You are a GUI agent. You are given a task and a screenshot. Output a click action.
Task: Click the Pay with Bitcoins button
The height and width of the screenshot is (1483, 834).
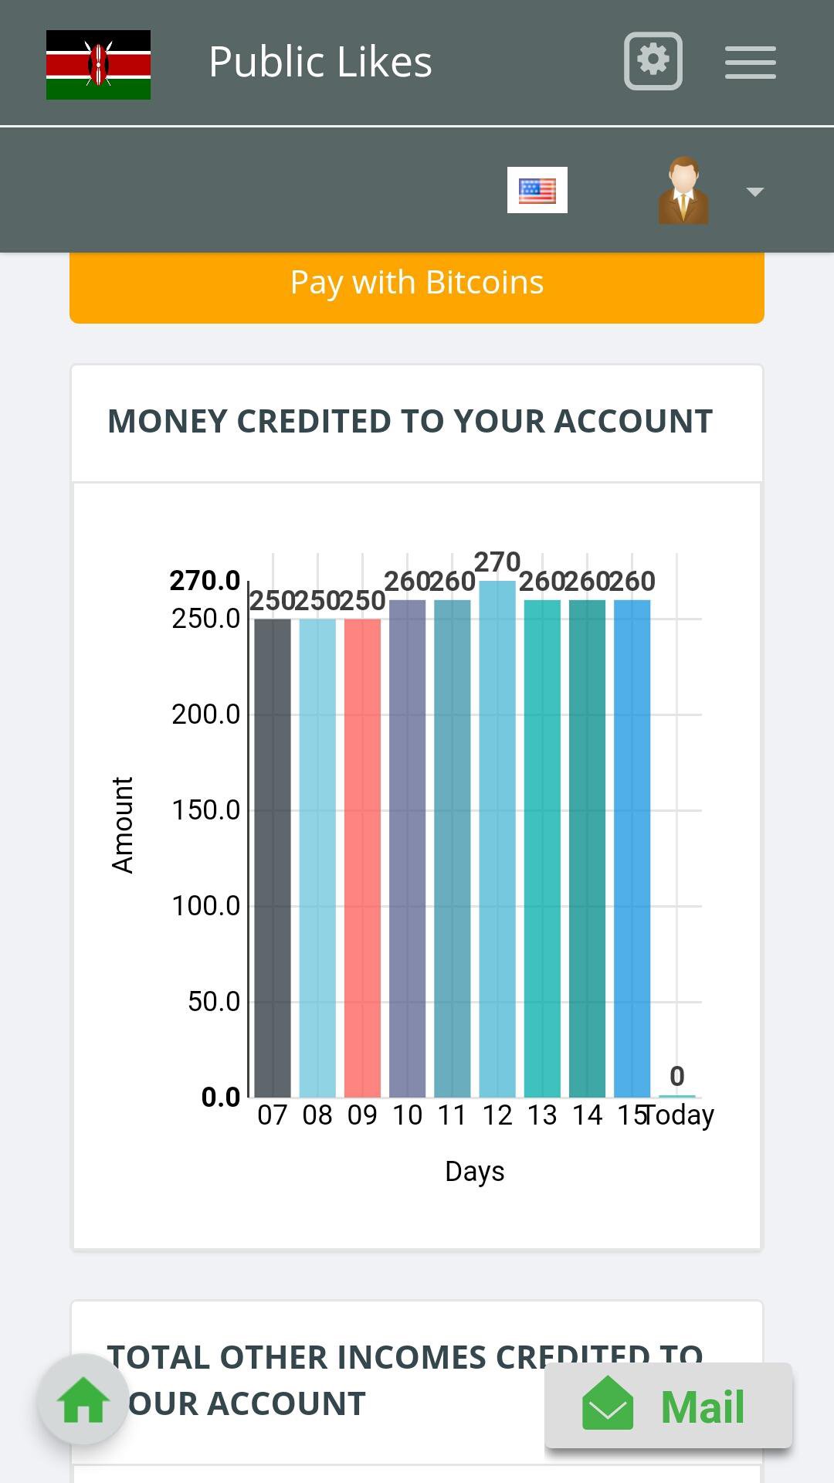click(417, 283)
